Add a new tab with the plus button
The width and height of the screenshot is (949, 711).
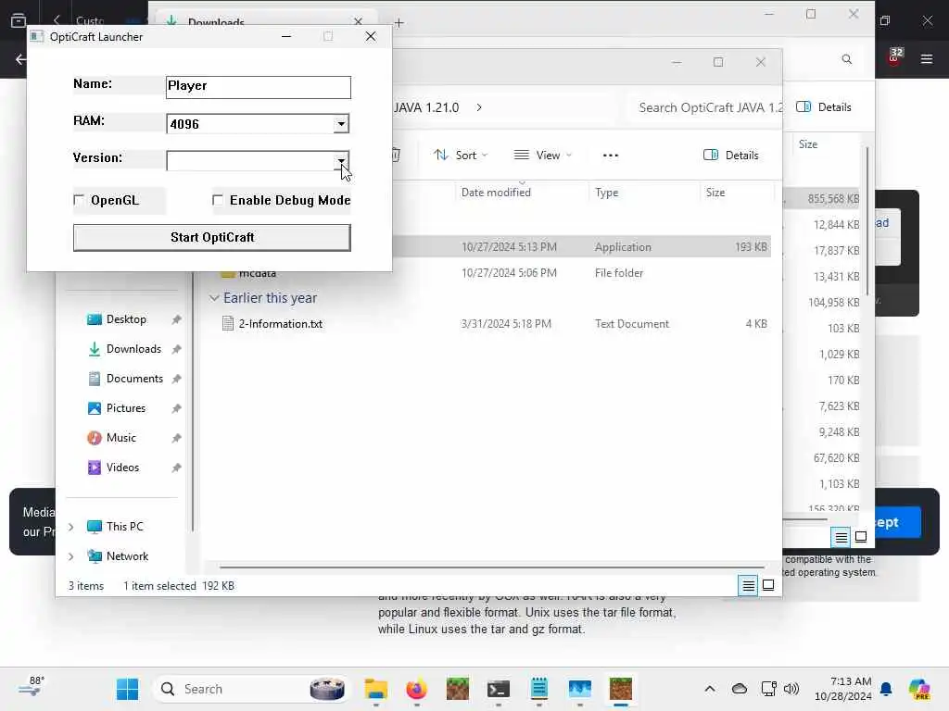point(399,23)
